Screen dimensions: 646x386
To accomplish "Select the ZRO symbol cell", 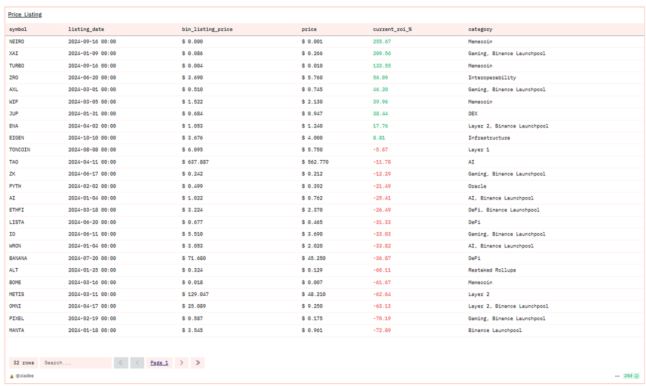I will (x=14, y=77).
